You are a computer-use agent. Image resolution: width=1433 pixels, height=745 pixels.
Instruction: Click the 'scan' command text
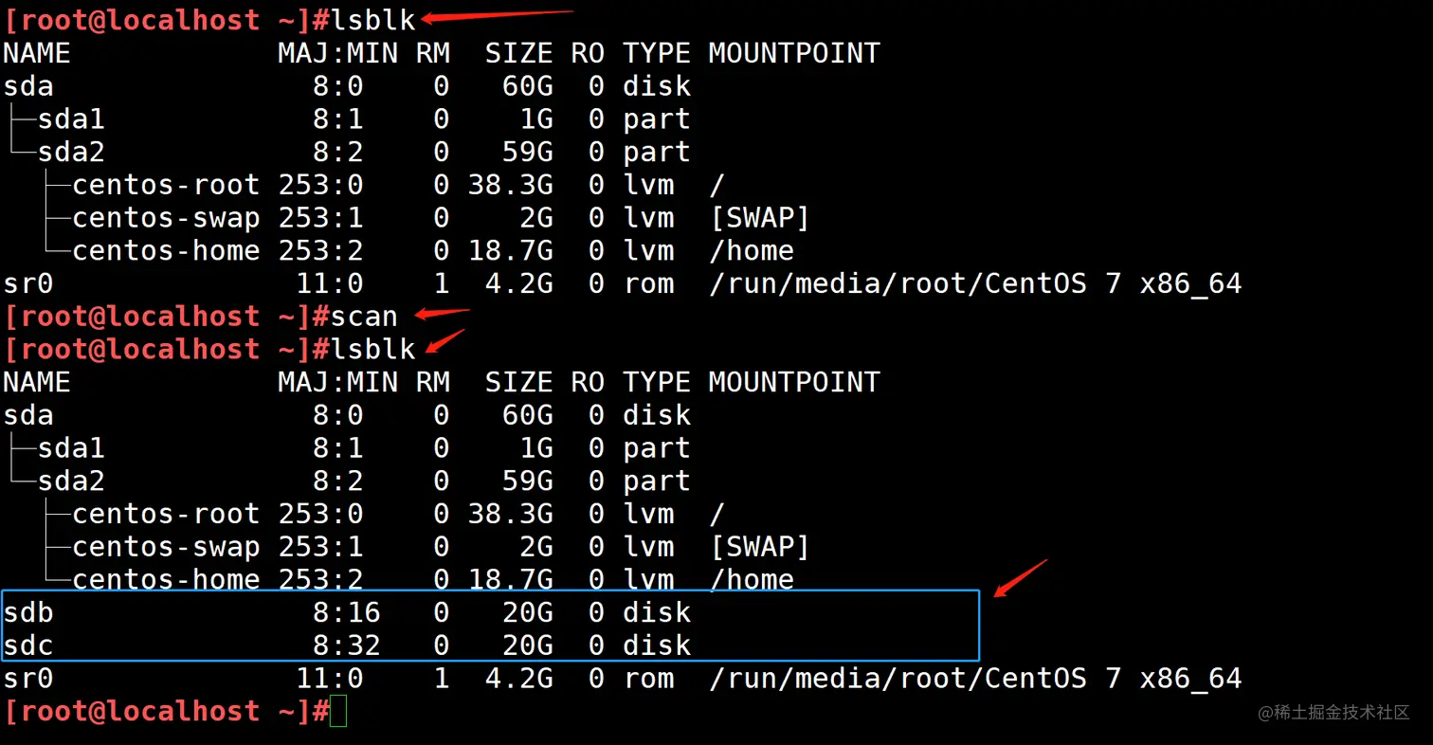(364, 317)
